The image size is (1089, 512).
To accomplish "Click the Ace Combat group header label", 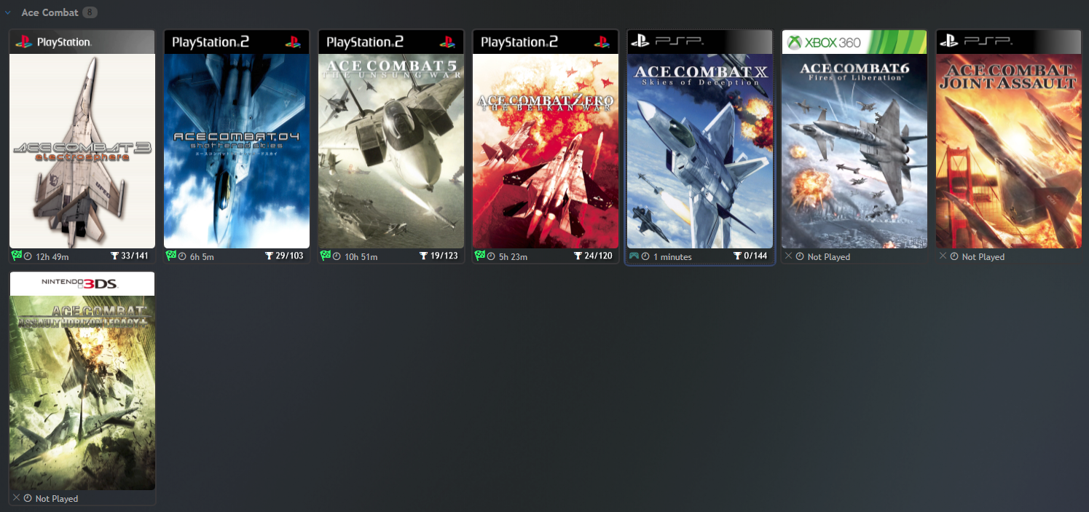I will click(50, 12).
